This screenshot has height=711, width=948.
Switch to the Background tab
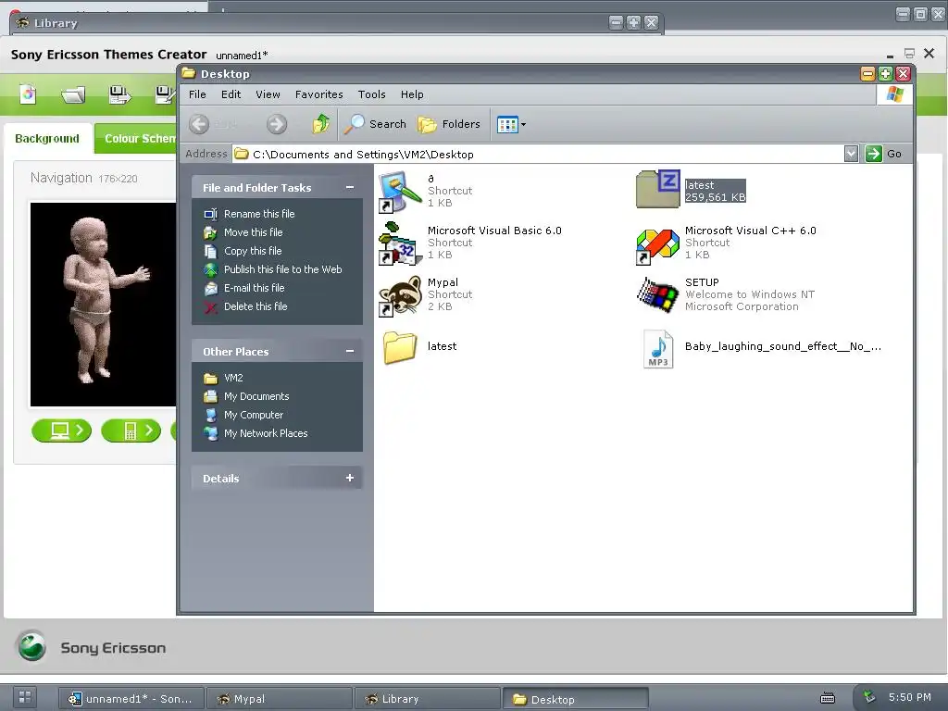47,139
